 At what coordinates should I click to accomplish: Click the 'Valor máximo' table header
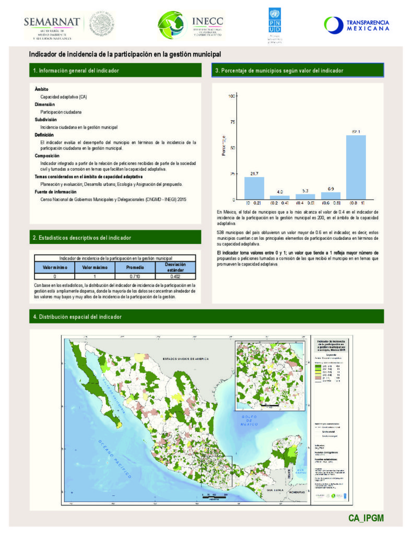click(x=95, y=267)
